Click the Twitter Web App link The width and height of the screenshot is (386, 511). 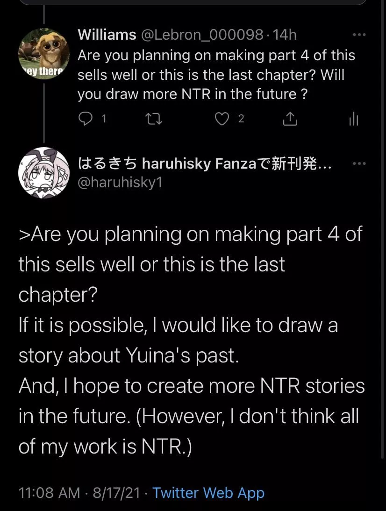[208, 493]
